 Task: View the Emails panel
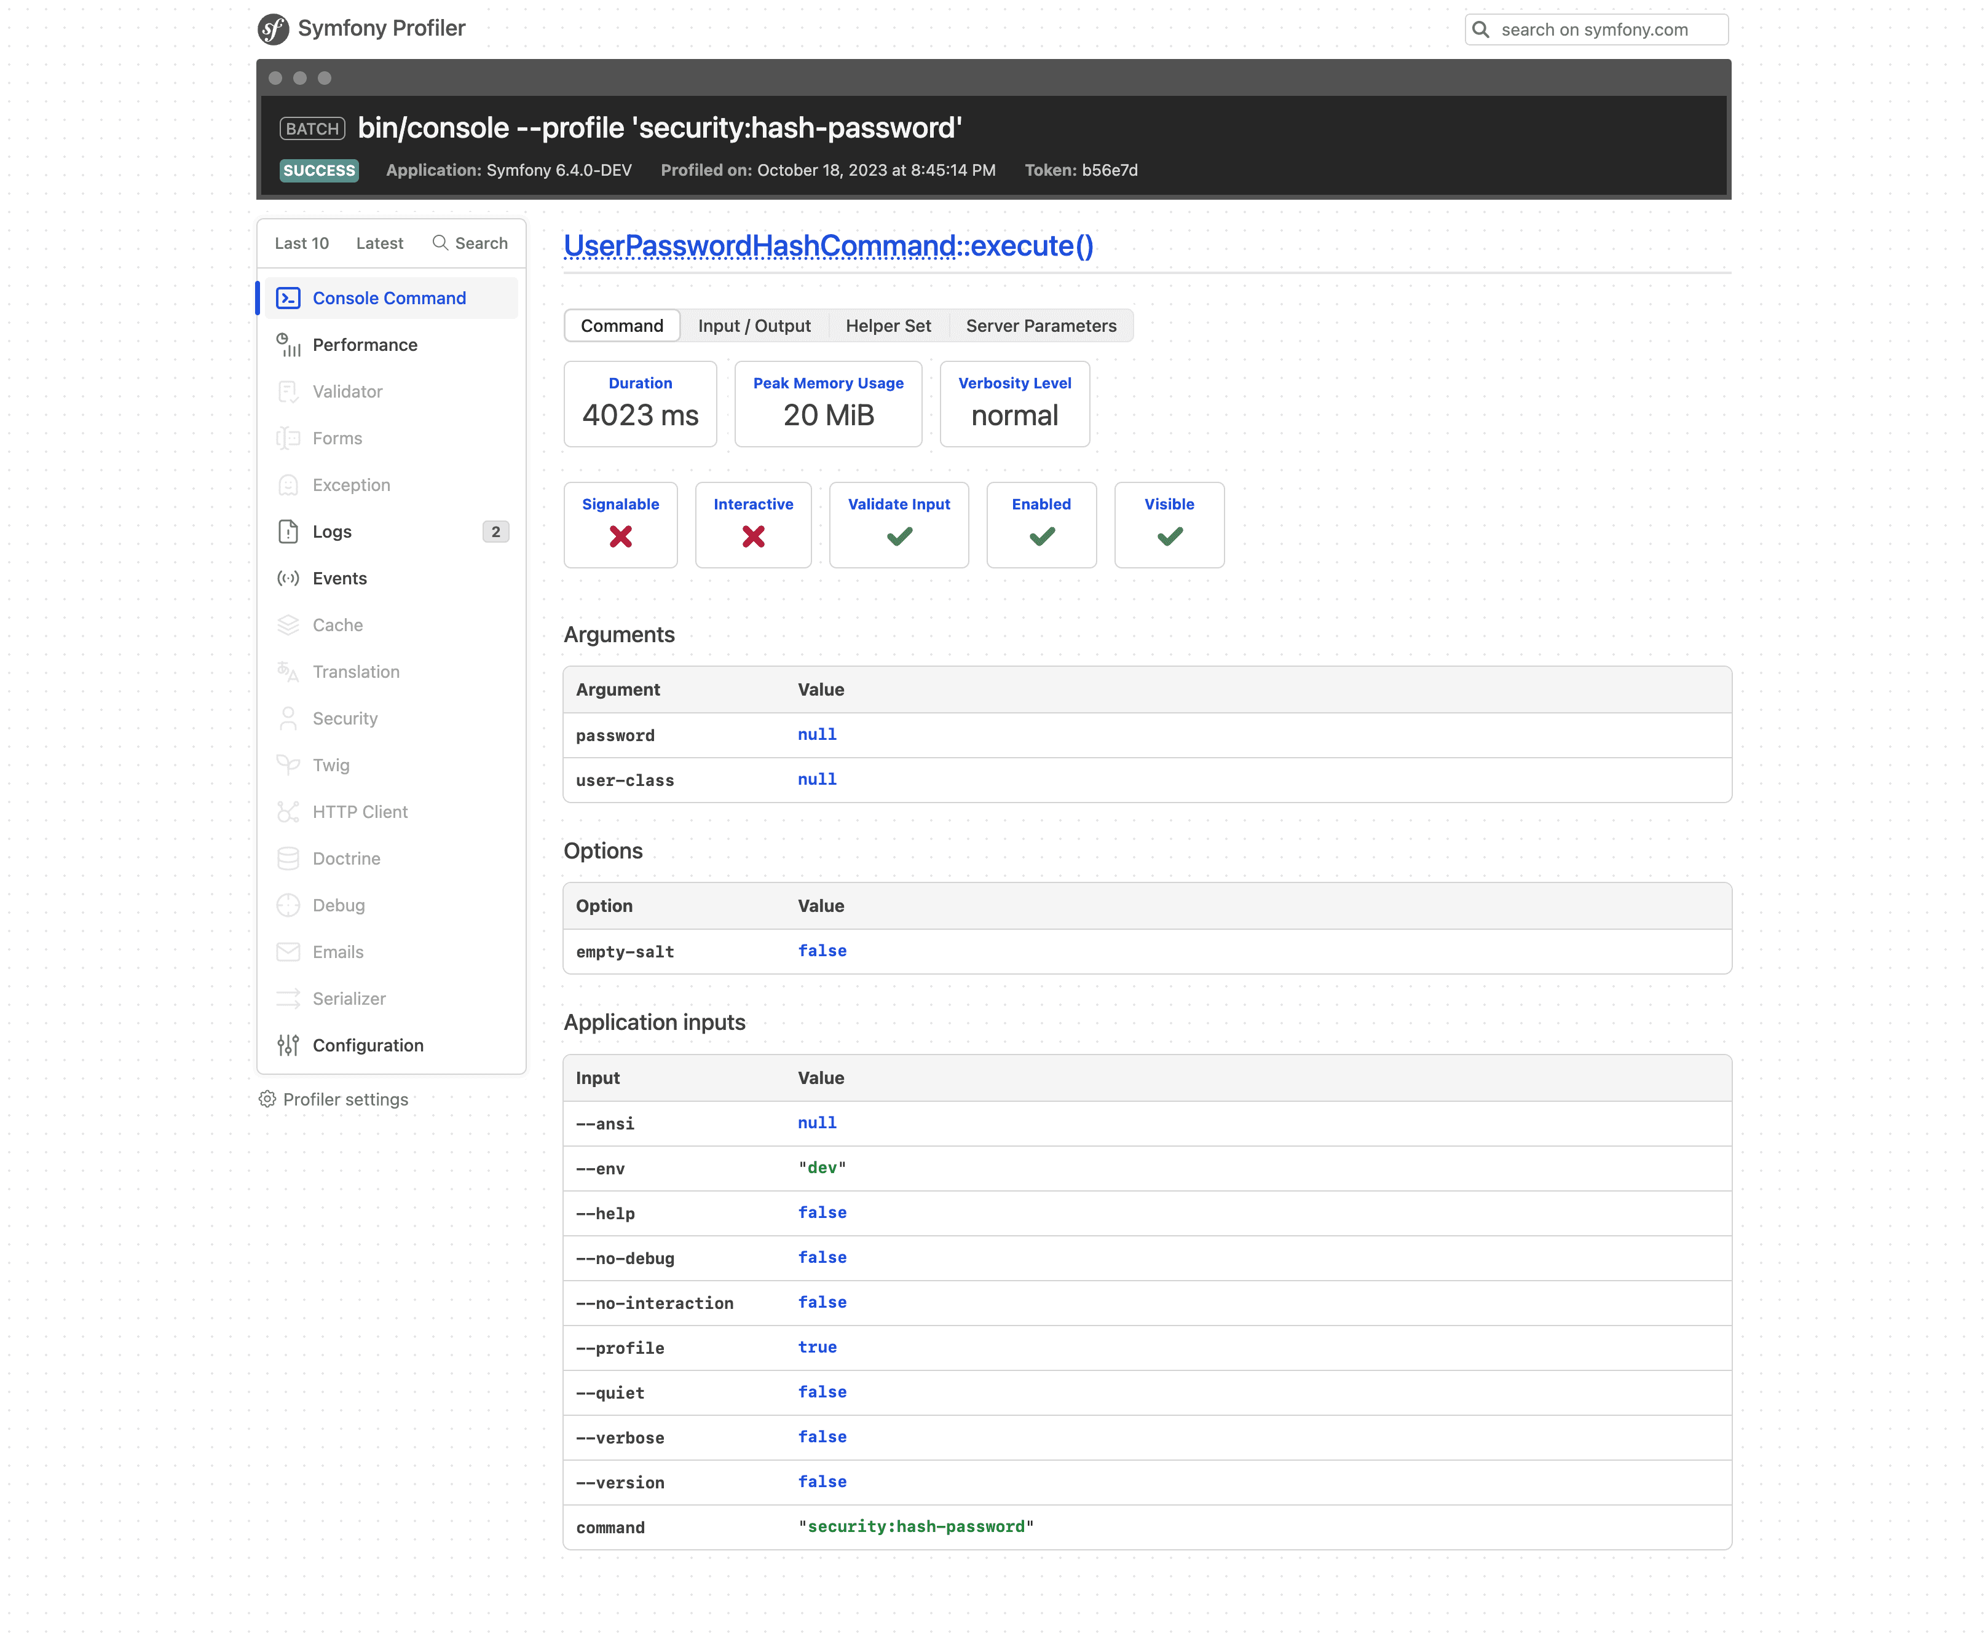337,951
